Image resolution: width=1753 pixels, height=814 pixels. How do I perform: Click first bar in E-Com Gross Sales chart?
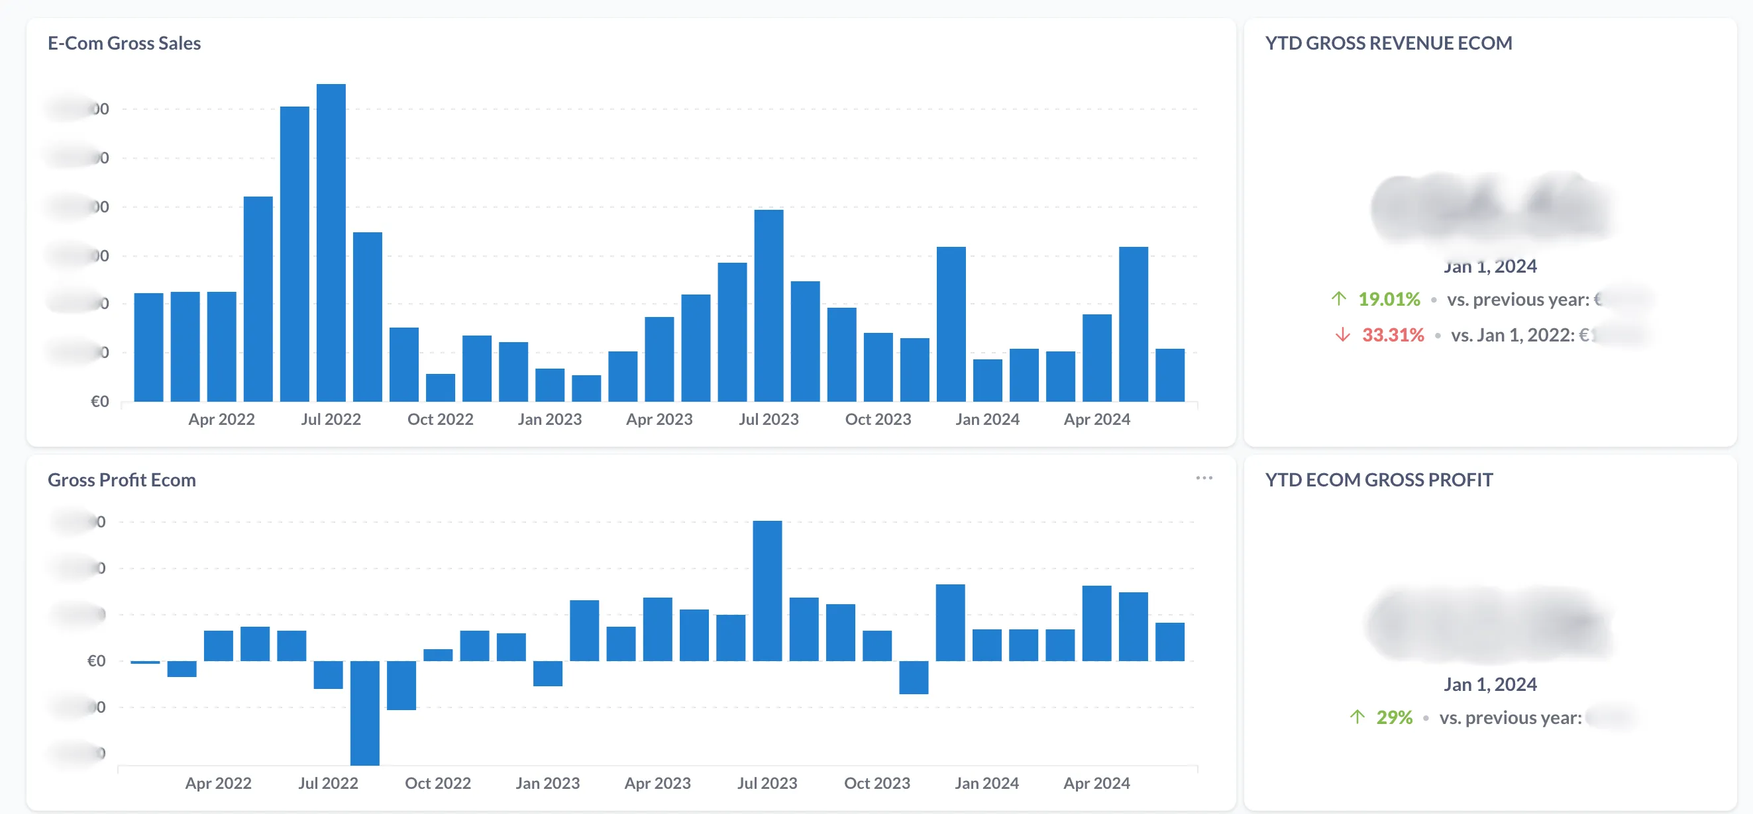pyautogui.click(x=148, y=347)
